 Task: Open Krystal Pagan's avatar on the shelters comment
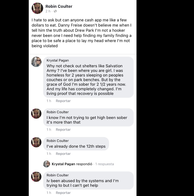[x=36, y=62]
